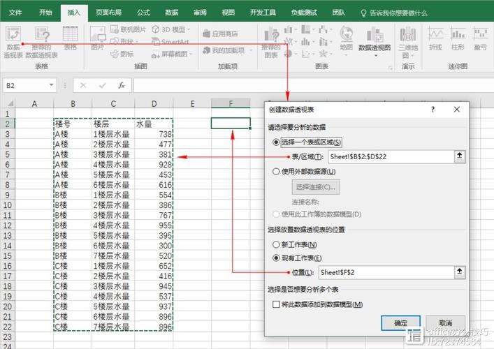Click Online Pictures (联机图片) icon
494x349 pixels.
[129, 29]
